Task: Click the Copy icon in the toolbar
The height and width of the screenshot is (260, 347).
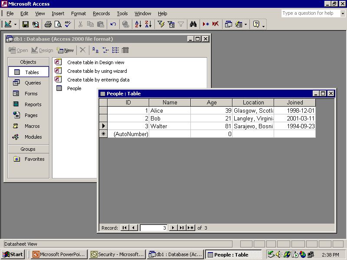Action: click(90, 24)
